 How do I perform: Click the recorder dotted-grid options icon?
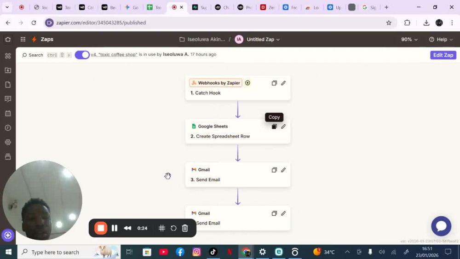[162, 228]
